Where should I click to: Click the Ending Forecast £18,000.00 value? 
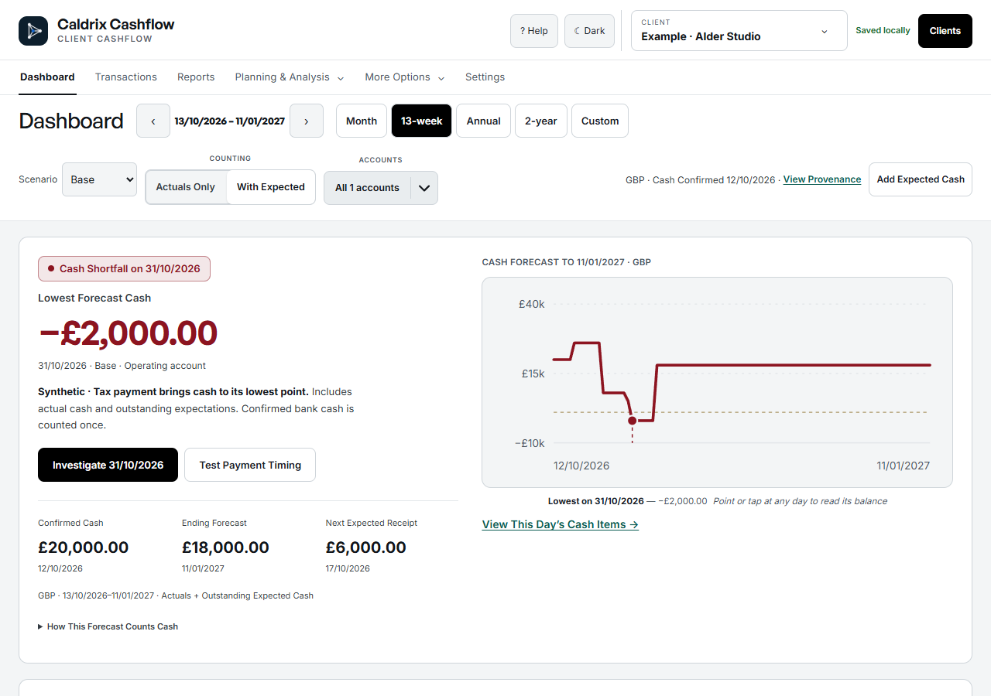[x=225, y=548]
